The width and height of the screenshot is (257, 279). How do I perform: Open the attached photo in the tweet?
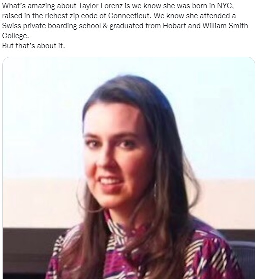129,168
